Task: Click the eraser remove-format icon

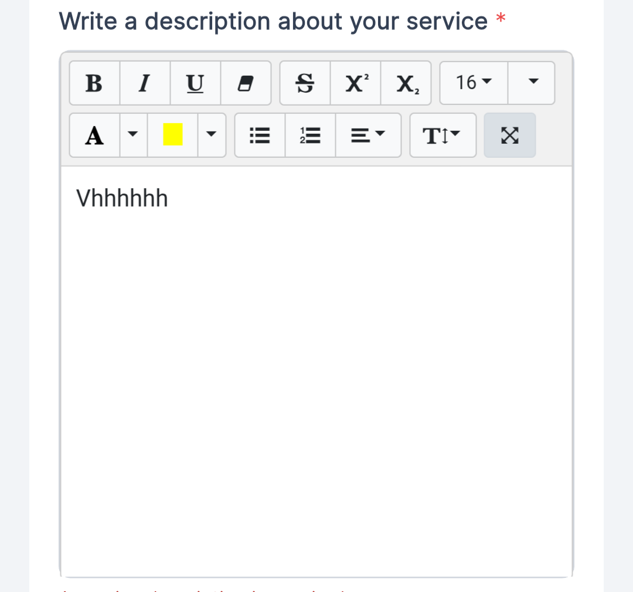Action: (x=246, y=83)
